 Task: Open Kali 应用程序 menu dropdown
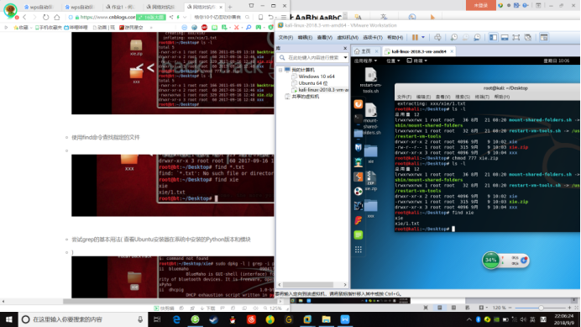(x=365, y=61)
